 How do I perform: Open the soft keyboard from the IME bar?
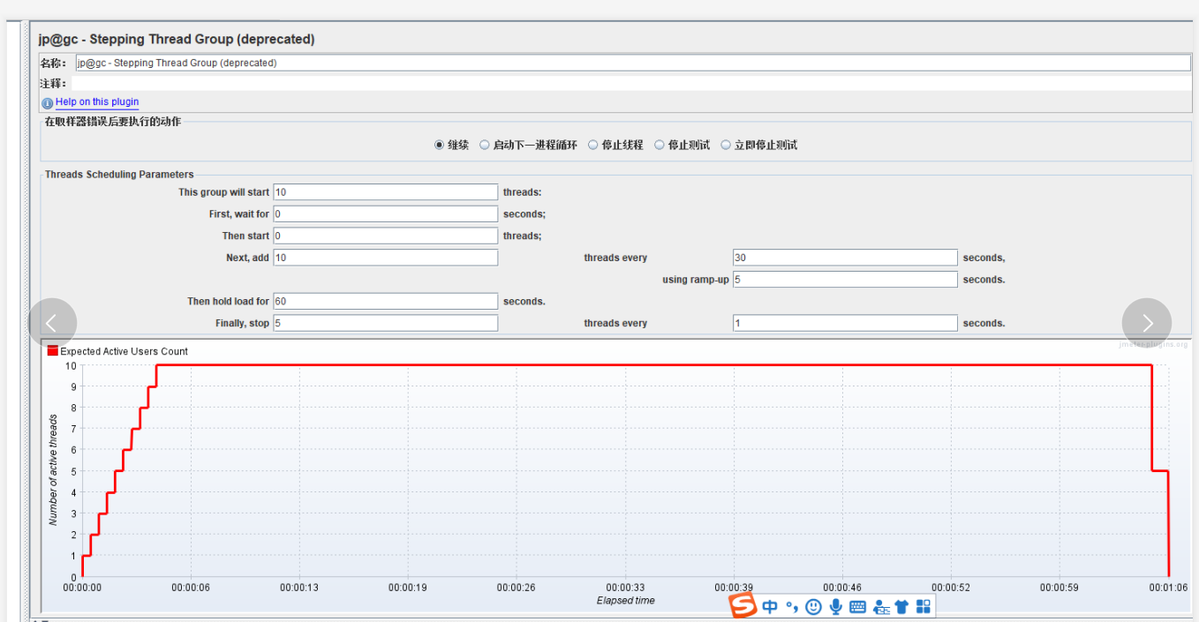(x=857, y=607)
